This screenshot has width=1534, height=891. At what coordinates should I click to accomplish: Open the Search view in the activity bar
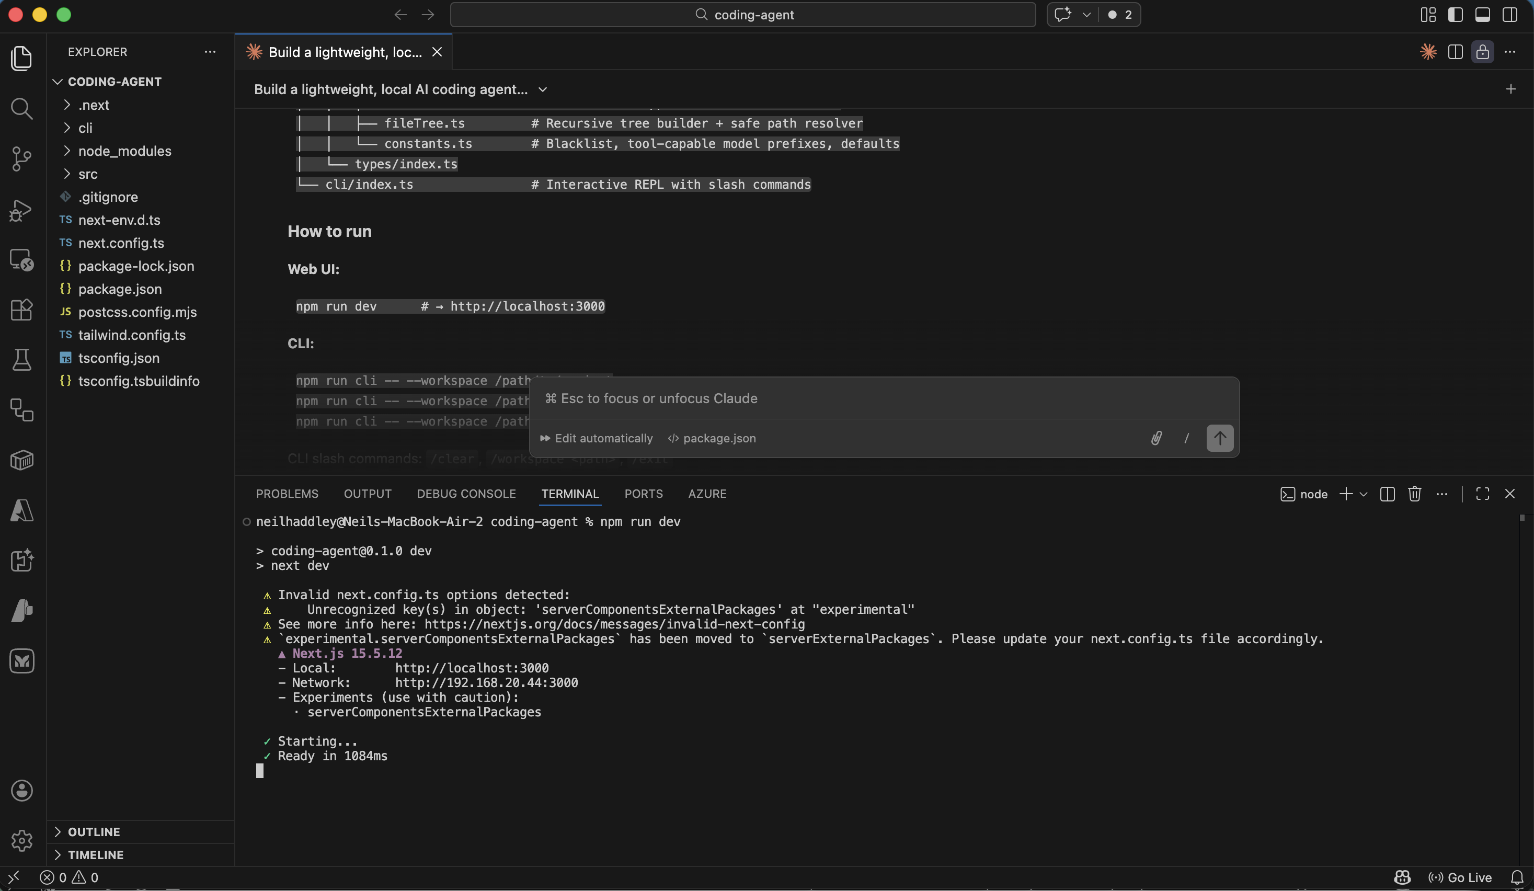[22, 108]
